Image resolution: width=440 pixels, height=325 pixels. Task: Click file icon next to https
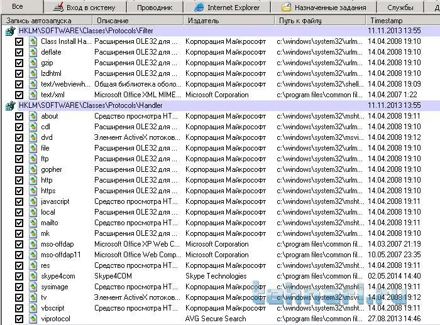[33, 191]
